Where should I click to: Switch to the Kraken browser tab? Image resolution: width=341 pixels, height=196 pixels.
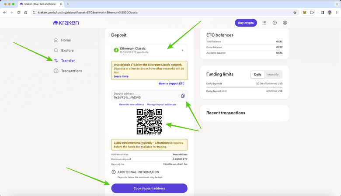pyautogui.click(x=39, y=4)
